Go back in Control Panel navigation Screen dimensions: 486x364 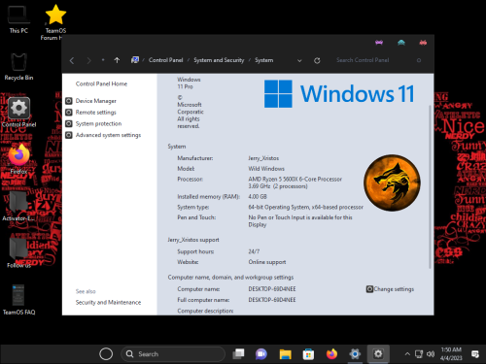coord(72,60)
